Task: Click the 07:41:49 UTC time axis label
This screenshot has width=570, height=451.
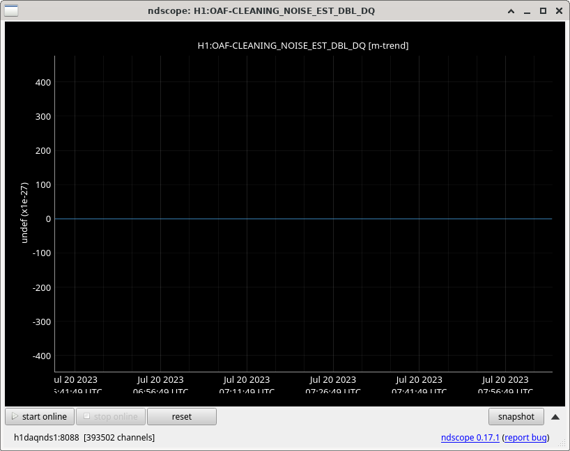Action: click(x=418, y=391)
